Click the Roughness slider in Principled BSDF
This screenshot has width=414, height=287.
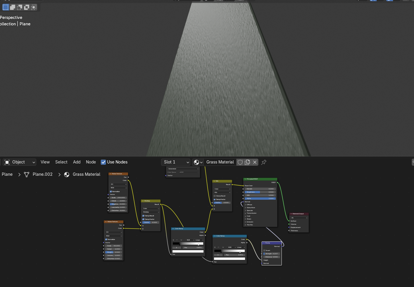[260, 192]
